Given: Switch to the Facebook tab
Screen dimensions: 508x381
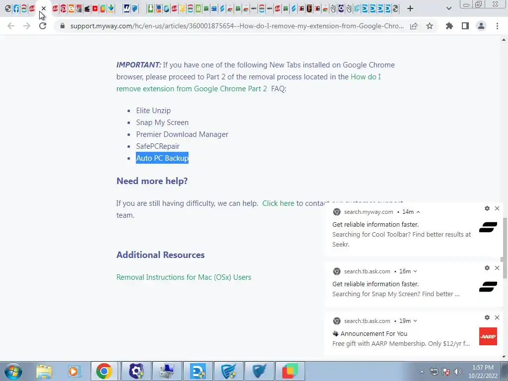Looking at the screenshot, I should (16, 9).
